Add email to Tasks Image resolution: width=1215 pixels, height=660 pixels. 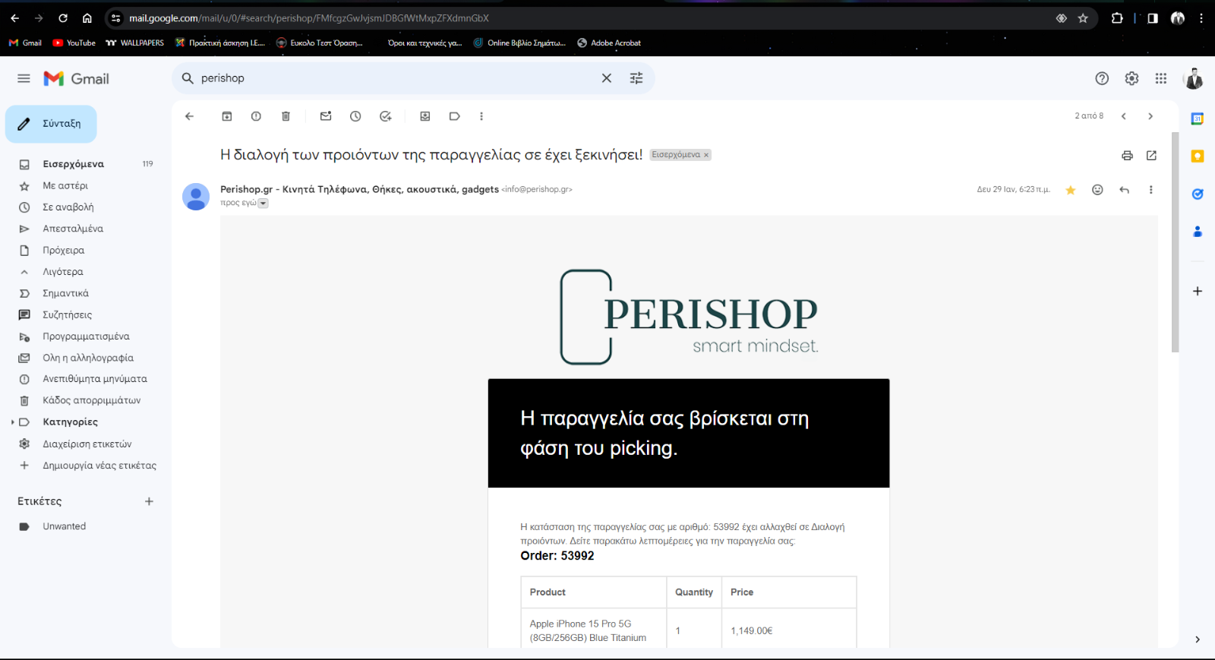tap(386, 116)
